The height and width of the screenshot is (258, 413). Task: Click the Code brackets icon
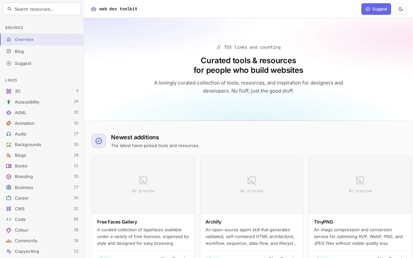9,219
